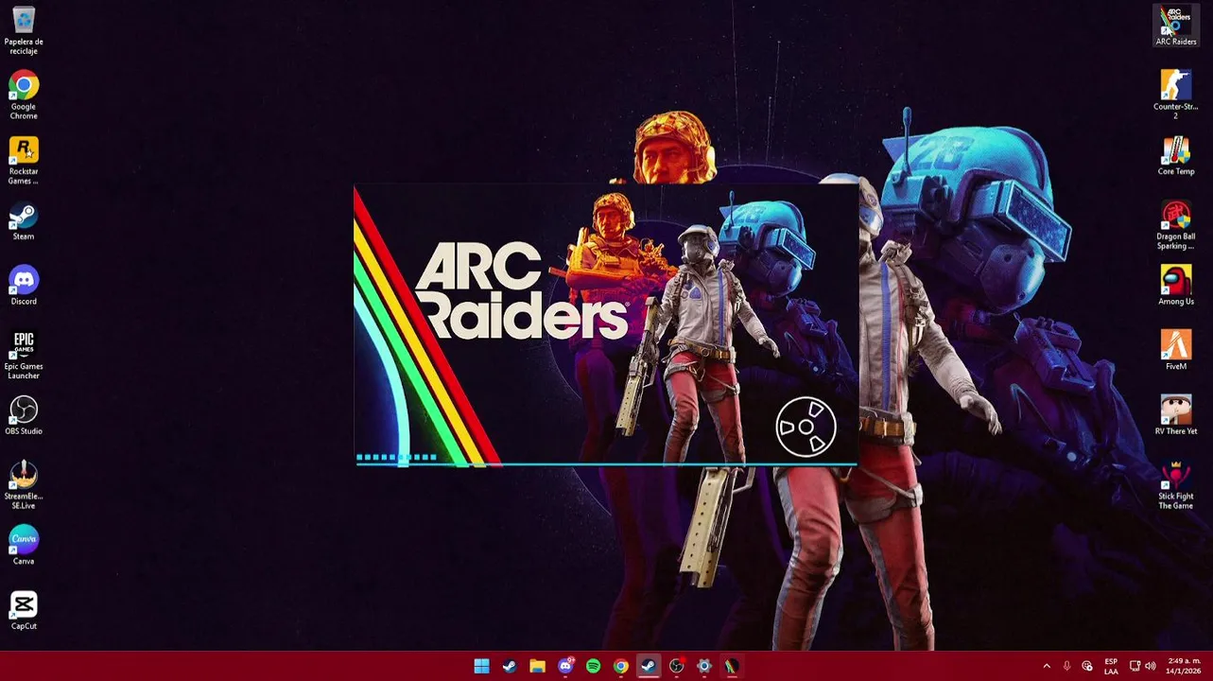Select the RV There Yet desktop shortcut
The height and width of the screenshot is (681, 1213).
coord(1176,415)
